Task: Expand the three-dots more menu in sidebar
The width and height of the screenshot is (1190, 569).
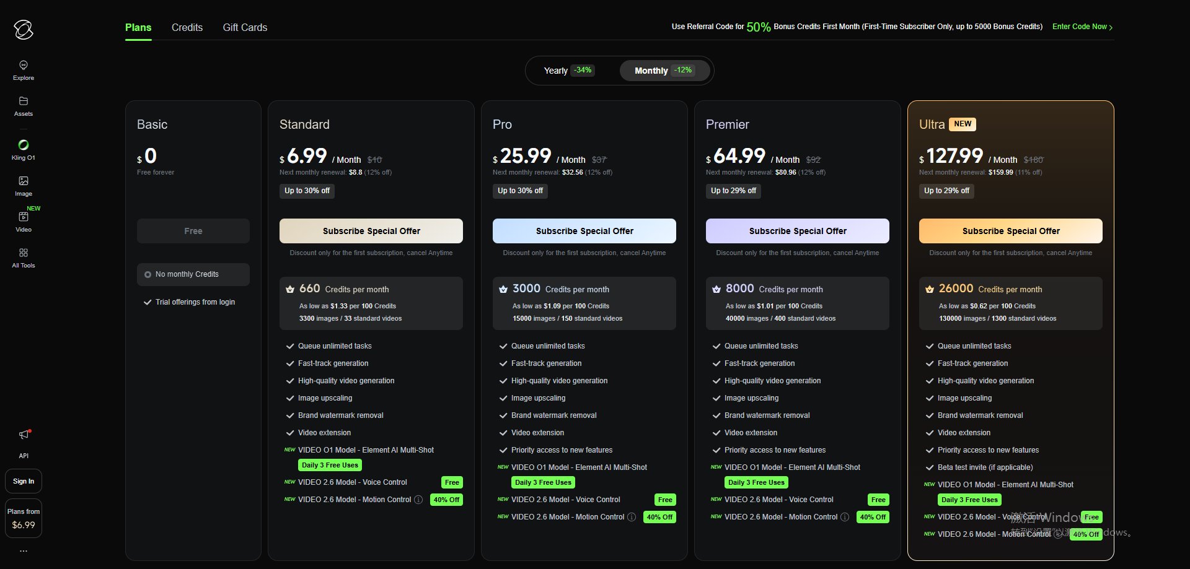Action: (24, 550)
